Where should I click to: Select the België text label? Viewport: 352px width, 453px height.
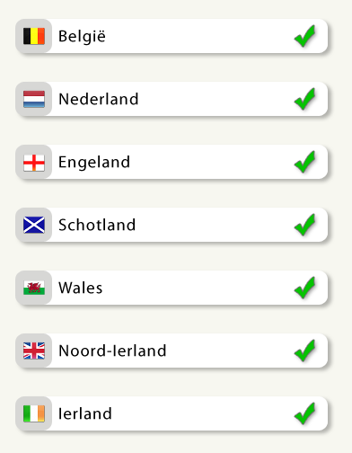click(x=82, y=37)
